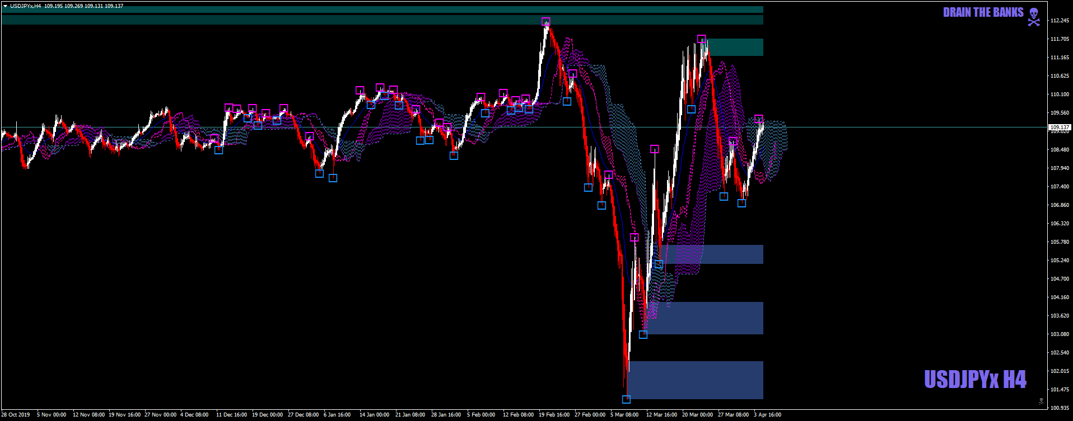Select the blue square marker at the upper blue zone's left edge
The image size is (1073, 421).
tap(659, 264)
